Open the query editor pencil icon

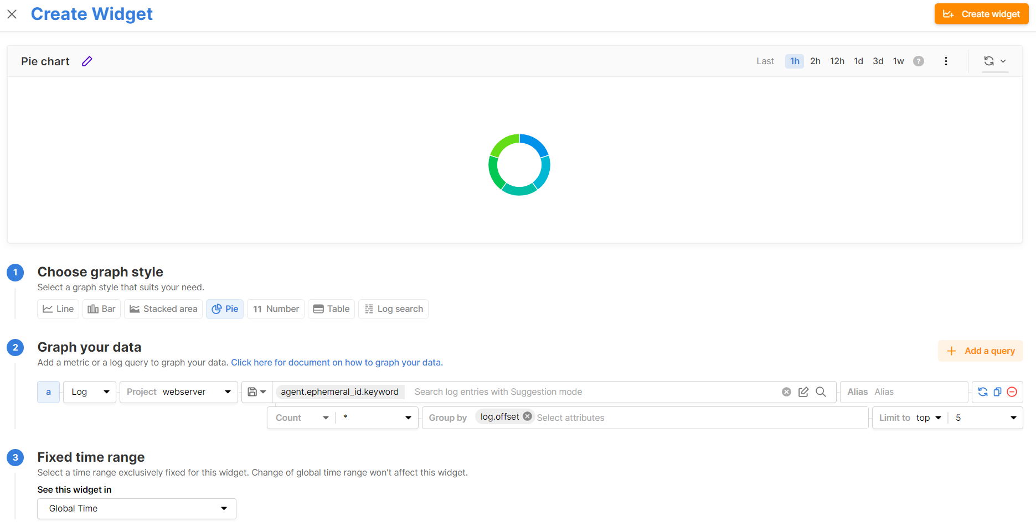(803, 392)
